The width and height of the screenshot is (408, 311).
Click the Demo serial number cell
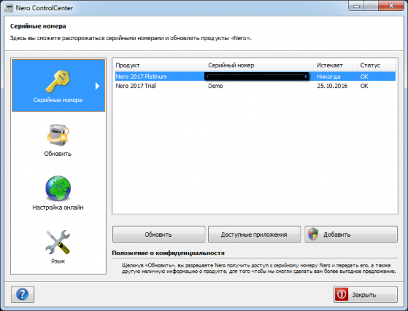[216, 86]
